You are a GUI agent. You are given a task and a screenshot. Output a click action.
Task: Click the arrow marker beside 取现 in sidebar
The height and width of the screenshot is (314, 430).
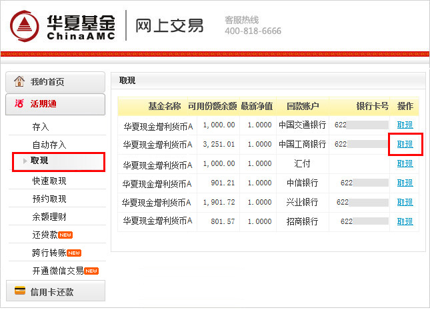pos(25,161)
